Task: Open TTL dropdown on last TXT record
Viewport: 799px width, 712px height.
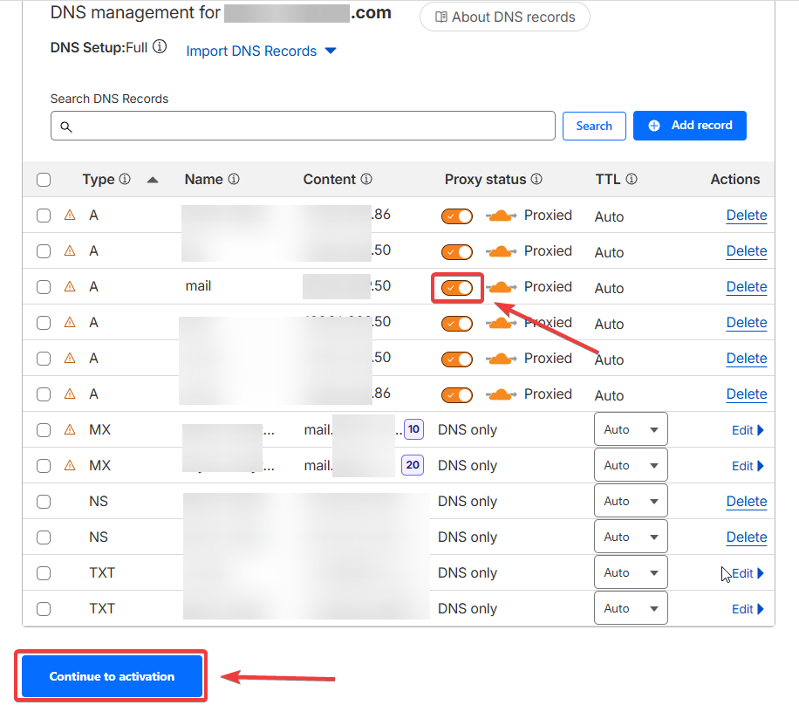Action: pos(631,609)
